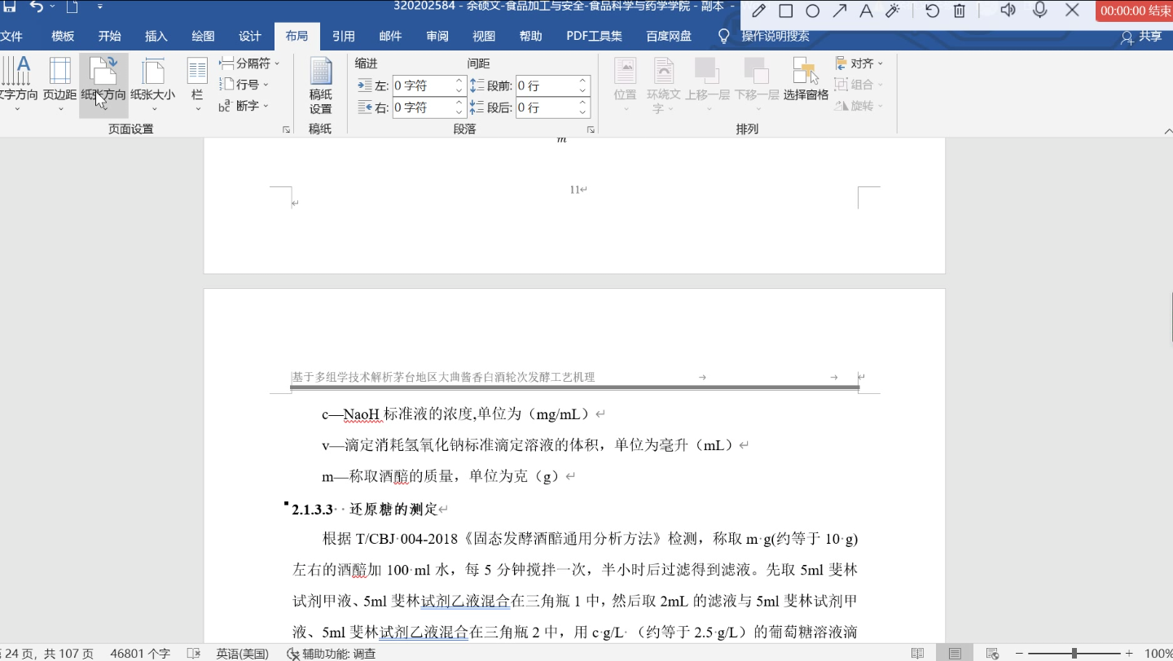1173x661 pixels.
Task: Pick the laser pointer wand tool
Action: pos(893,11)
